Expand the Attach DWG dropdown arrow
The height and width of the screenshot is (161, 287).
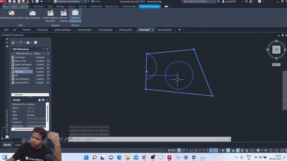(17, 42)
